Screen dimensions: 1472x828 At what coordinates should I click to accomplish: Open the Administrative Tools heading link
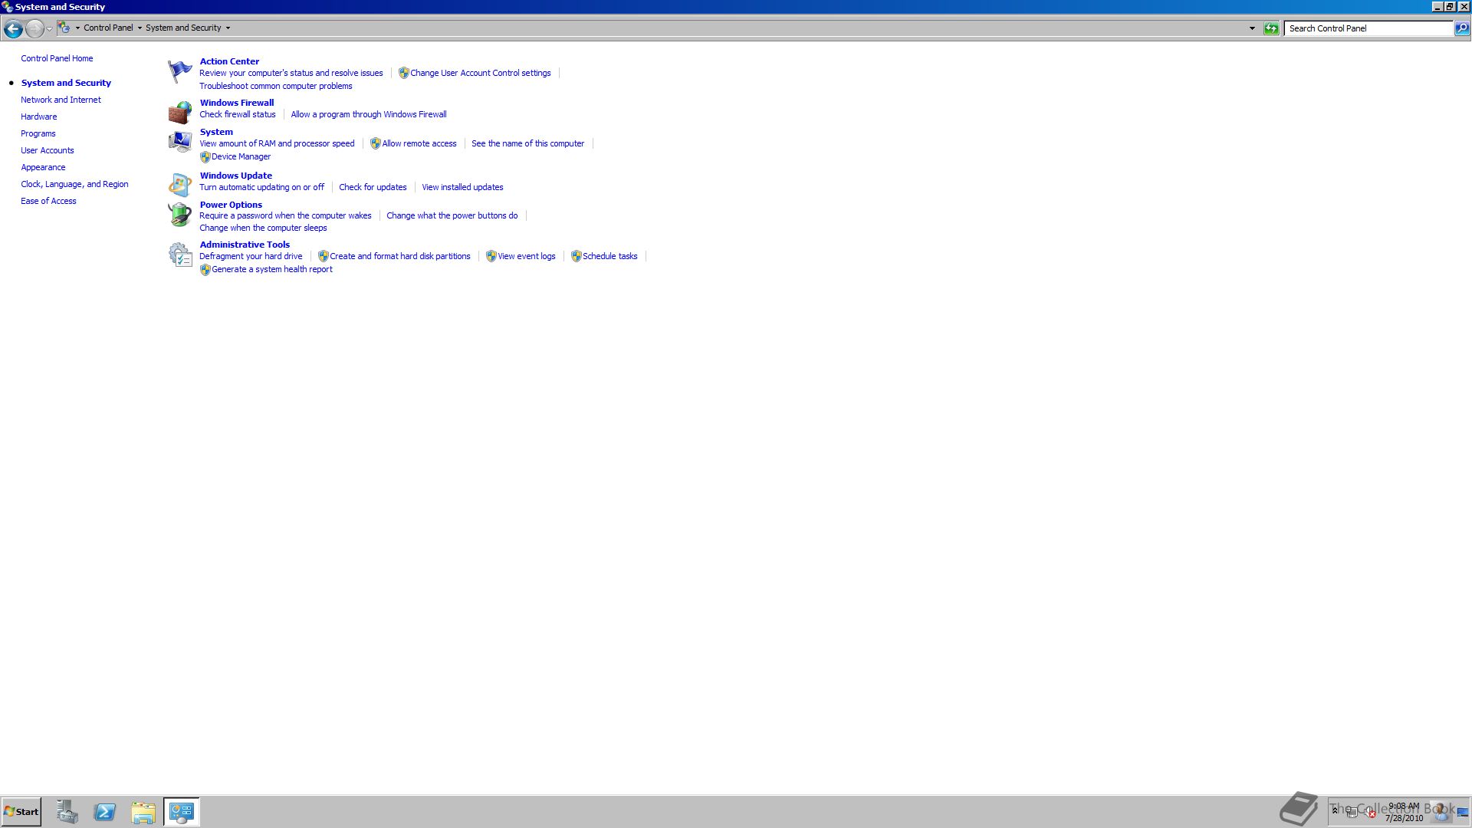click(245, 245)
